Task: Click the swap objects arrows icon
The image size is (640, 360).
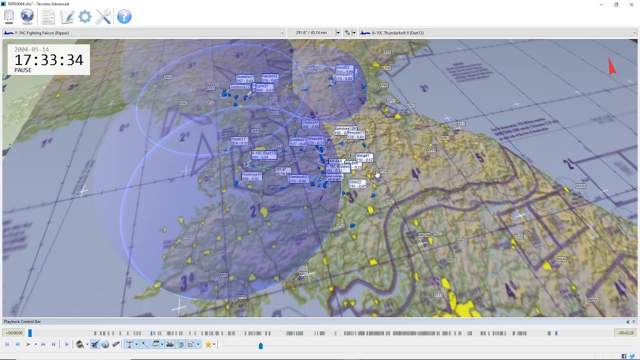Action: (x=347, y=32)
